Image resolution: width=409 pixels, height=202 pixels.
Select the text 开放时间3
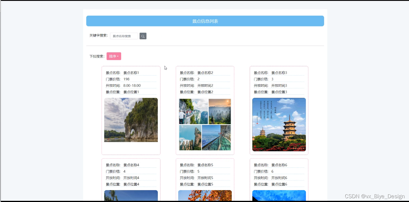click(279, 85)
